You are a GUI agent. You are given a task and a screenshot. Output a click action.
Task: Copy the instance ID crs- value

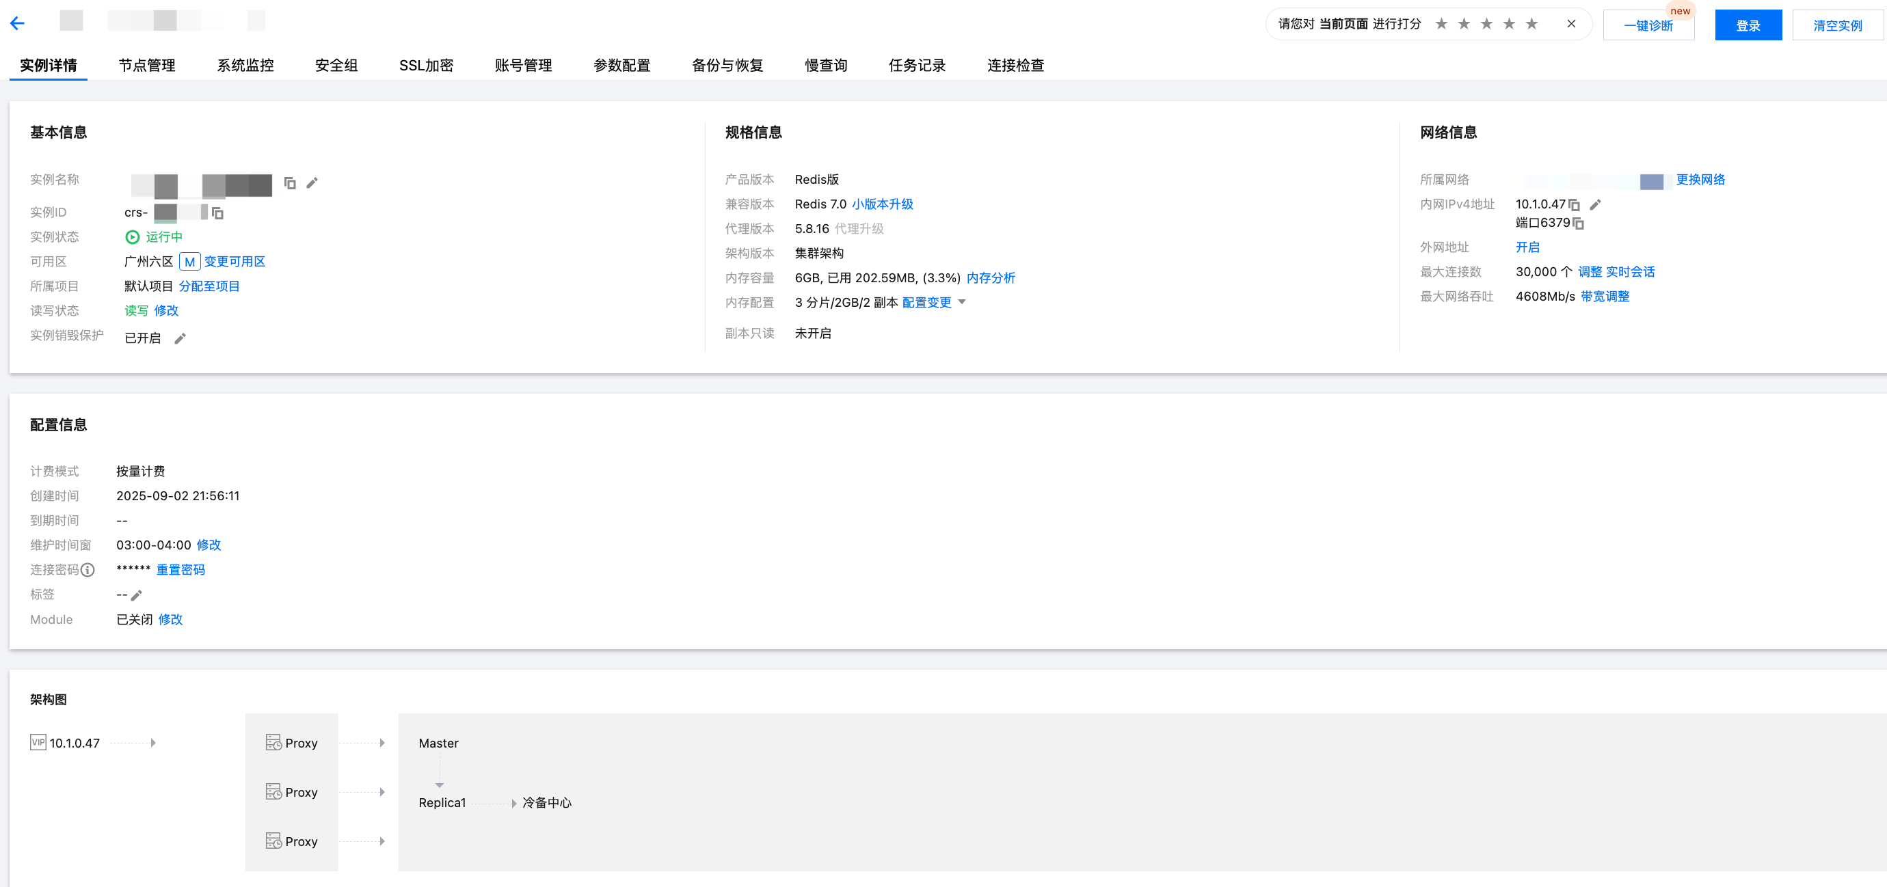[217, 213]
